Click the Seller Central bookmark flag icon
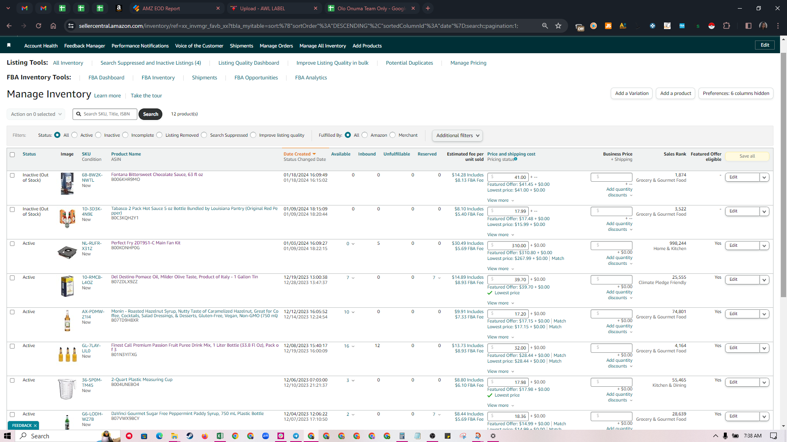 tap(9, 45)
